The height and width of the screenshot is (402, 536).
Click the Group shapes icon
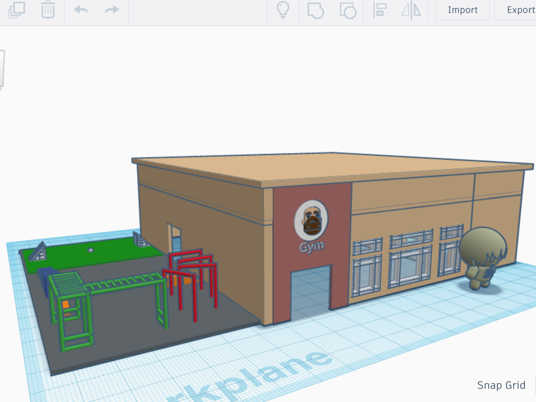pos(315,10)
